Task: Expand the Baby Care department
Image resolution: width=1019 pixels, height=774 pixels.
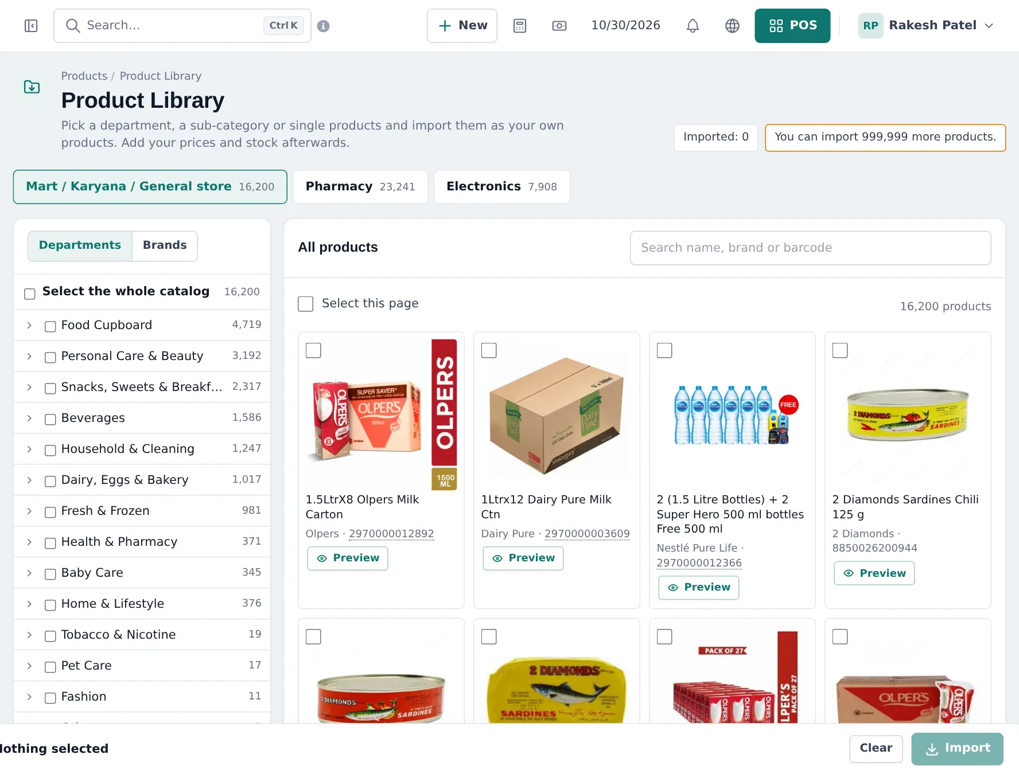Action: click(x=29, y=573)
